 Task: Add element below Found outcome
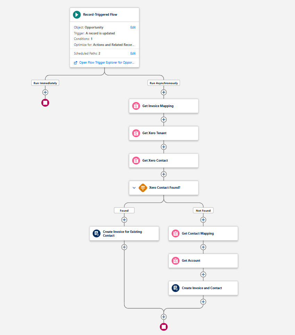tap(124, 220)
